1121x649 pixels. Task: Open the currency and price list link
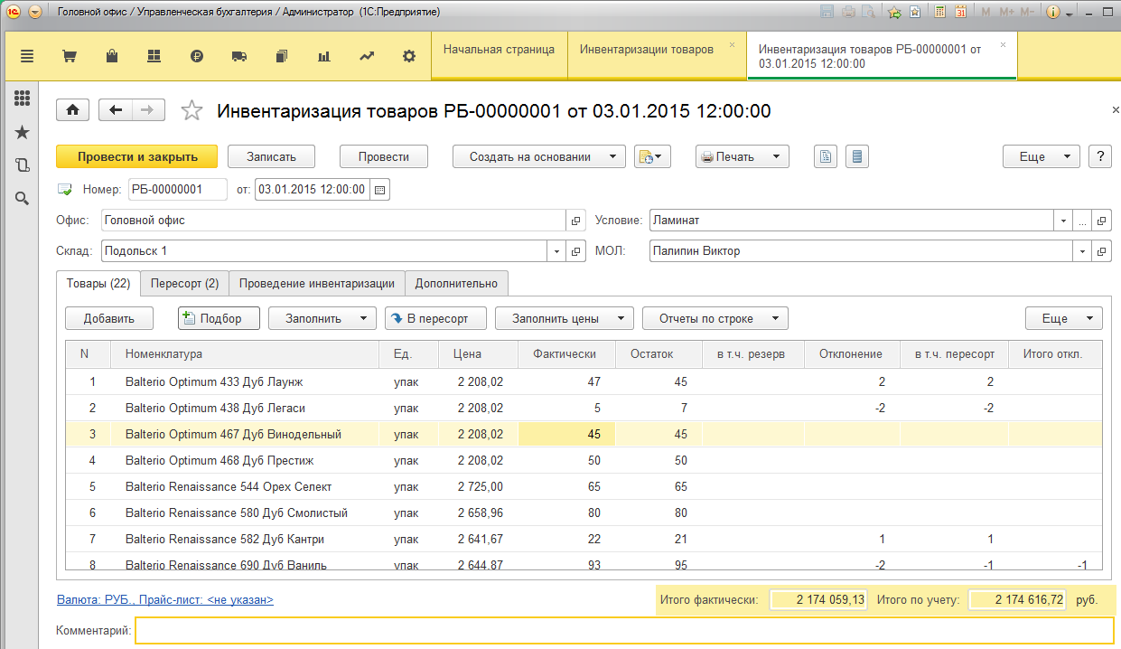pyautogui.click(x=164, y=599)
